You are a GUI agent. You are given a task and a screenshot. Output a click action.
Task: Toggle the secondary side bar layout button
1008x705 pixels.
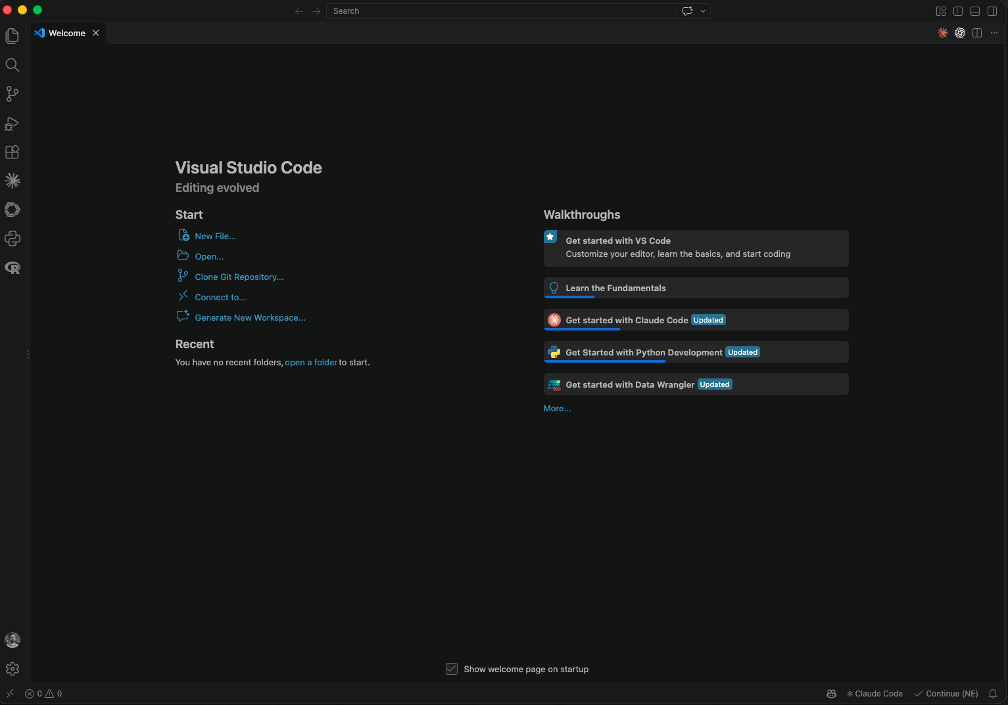[x=992, y=11]
